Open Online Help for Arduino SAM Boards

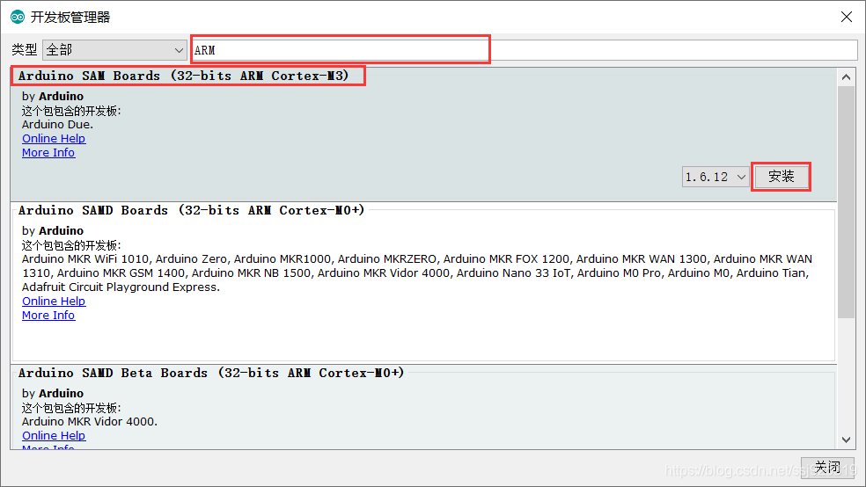tap(54, 138)
